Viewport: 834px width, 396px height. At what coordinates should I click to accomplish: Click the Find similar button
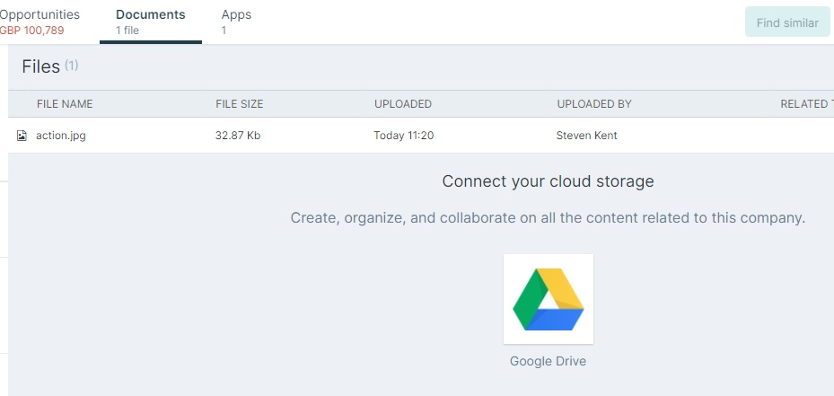(x=787, y=22)
